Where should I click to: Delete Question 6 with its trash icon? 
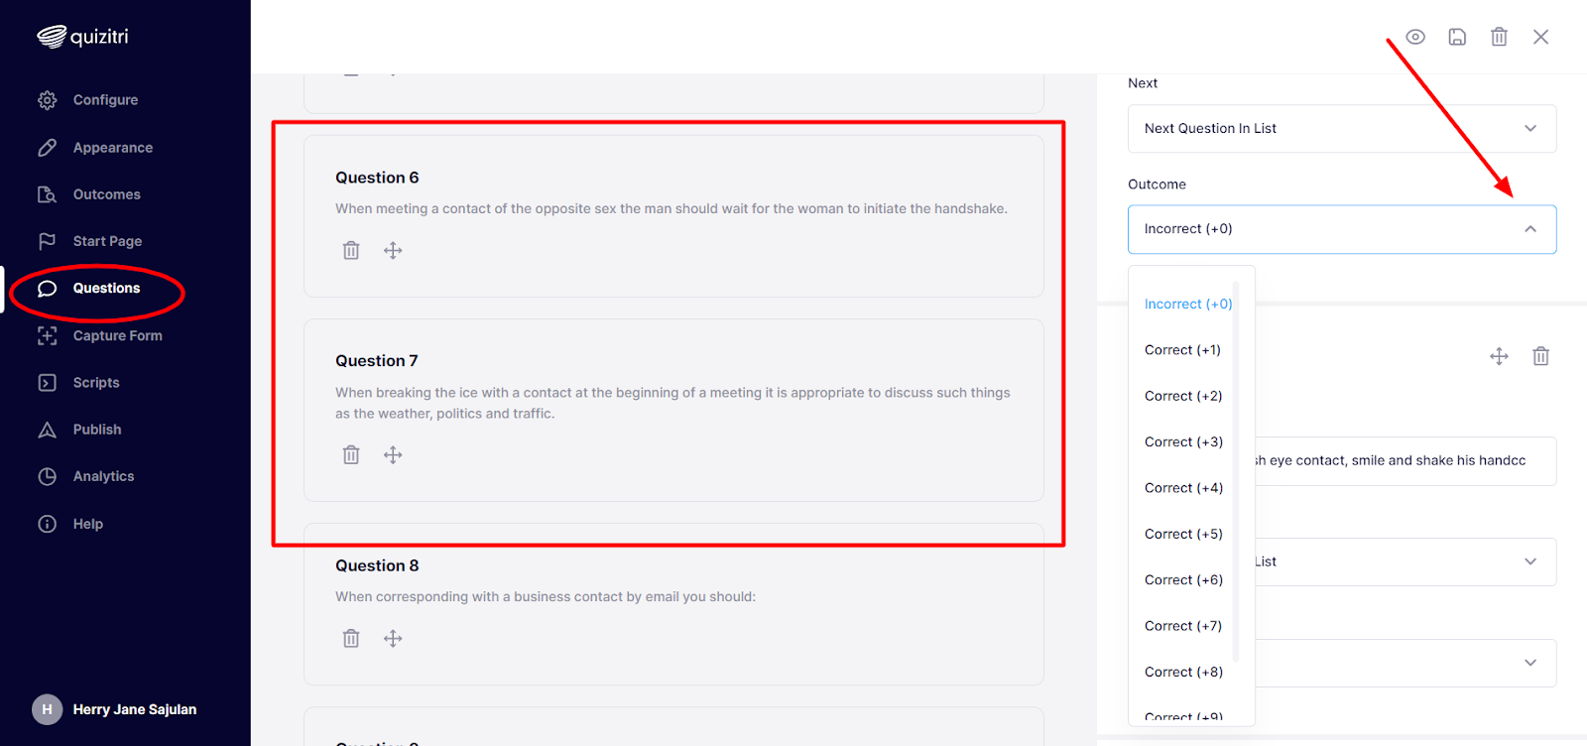point(351,250)
